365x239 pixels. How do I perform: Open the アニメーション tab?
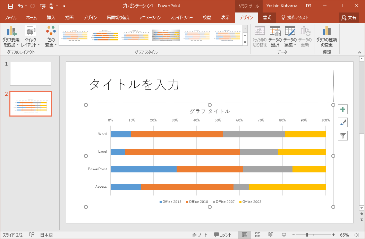point(150,17)
